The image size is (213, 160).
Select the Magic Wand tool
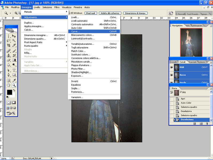pyautogui.click(x=14, y=41)
